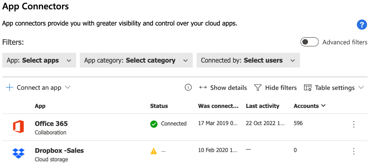Image resolution: width=371 pixels, height=166 pixels.
Task: Click the Office 365 logo icon
Action: point(18,126)
